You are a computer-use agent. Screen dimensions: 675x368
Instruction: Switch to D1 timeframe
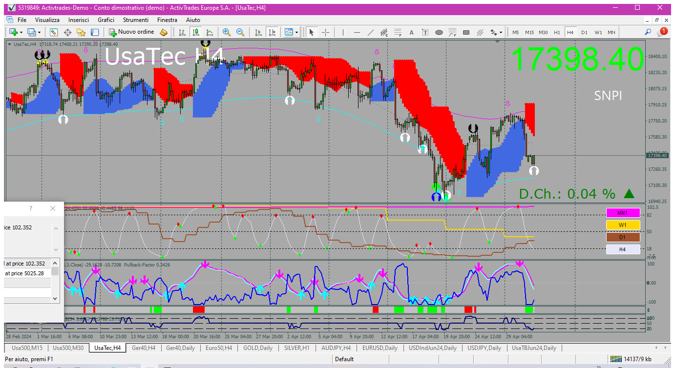584,32
